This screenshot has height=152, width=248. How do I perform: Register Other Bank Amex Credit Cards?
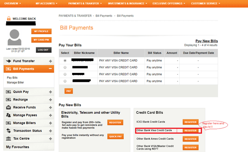click(x=190, y=139)
